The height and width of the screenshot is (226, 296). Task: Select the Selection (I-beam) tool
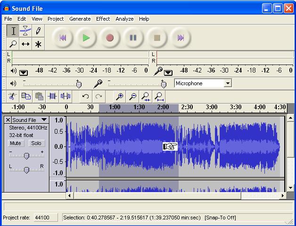[x=13, y=31]
